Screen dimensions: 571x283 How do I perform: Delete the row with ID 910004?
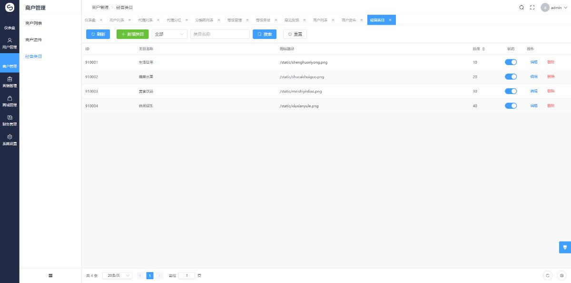point(551,106)
